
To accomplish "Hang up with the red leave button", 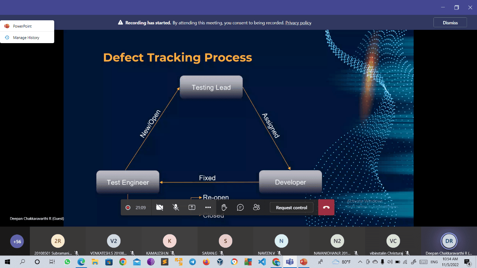I will pyautogui.click(x=326, y=208).
